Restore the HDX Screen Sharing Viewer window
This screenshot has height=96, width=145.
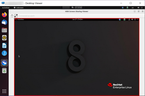click(x=138, y=11)
